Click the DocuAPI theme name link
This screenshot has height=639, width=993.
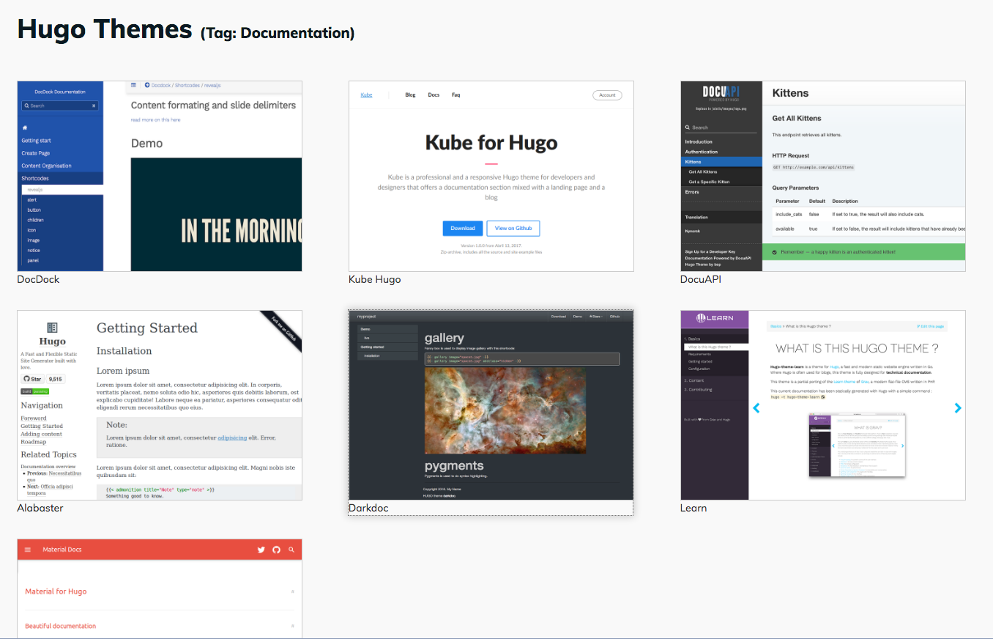701,279
